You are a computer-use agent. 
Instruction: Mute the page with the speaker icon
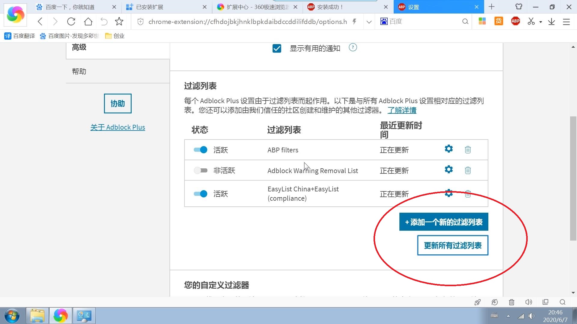(x=529, y=302)
